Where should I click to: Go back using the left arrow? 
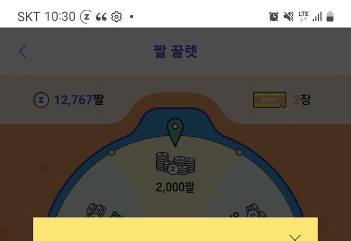pyautogui.click(x=23, y=51)
